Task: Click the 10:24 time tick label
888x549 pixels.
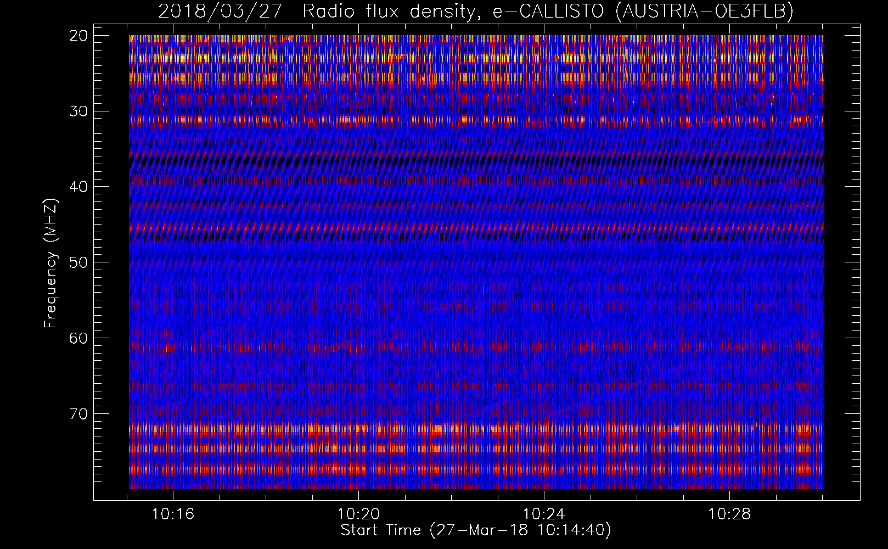Action: pyautogui.click(x=544, y=514)
